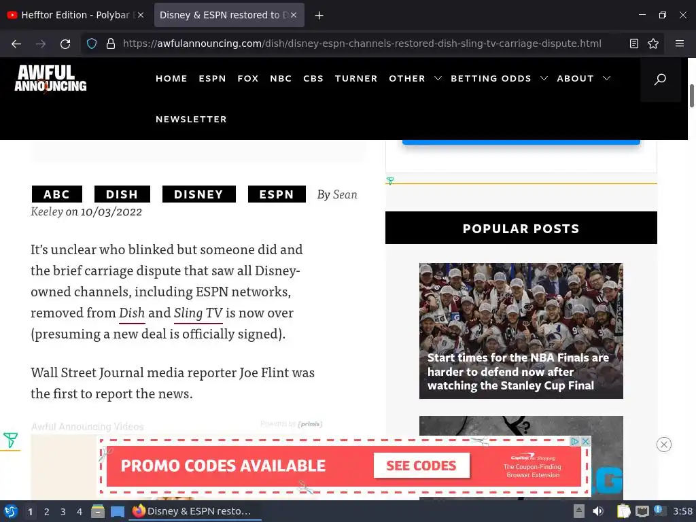Select the Disney & ESPN restored tab
The width and height of the screenshot is (696, 522).
click(229, 15)
